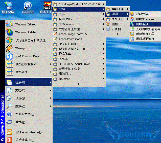The height and width of the screenshot is (143, 161).
Task: Select 搜索(C) in the Start menu
Action: [x=20, y=106]
